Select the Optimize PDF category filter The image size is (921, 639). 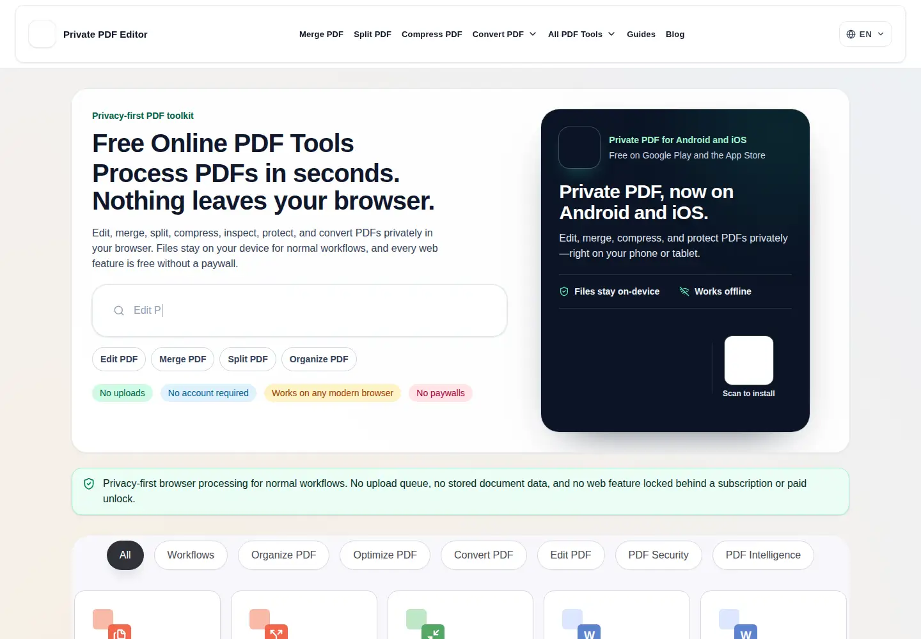(385, 555)
